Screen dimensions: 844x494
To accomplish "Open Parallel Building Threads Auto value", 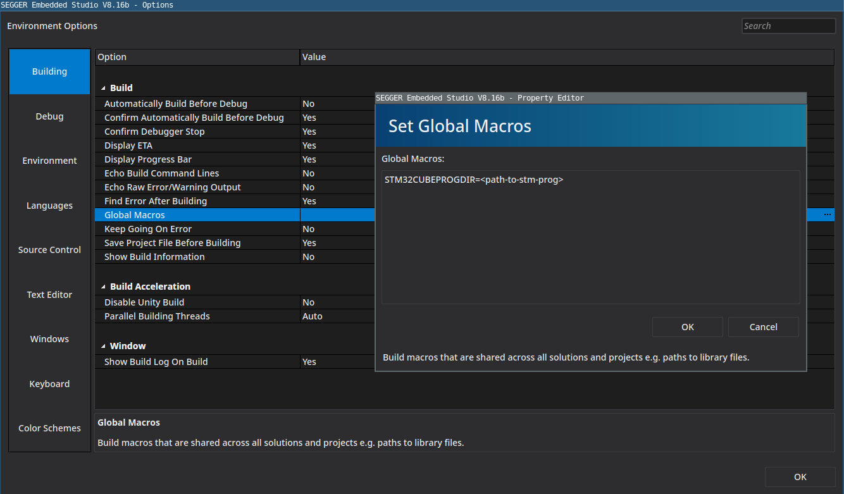I will pos(335,316).
